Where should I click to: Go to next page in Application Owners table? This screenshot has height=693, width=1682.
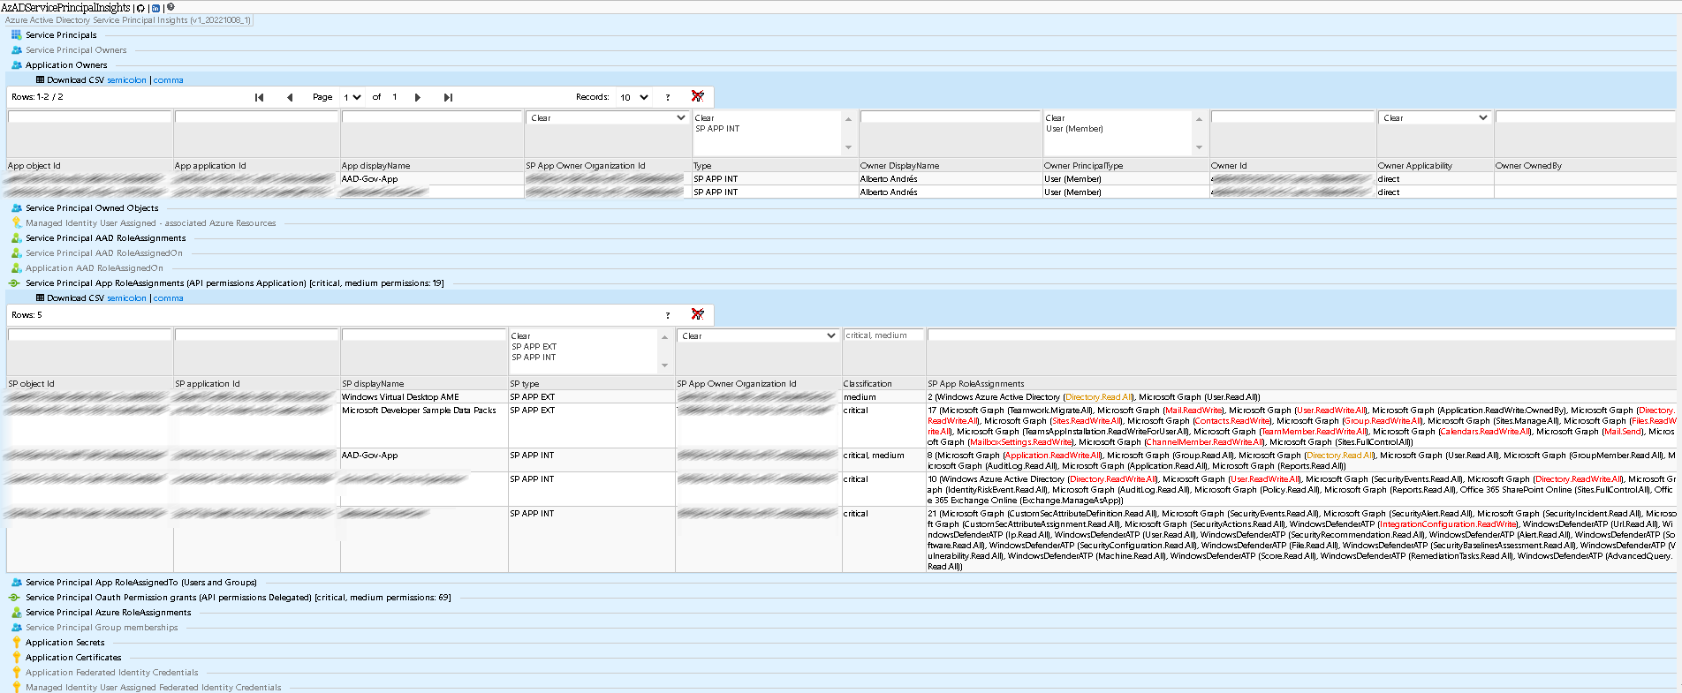coord(418,97)
